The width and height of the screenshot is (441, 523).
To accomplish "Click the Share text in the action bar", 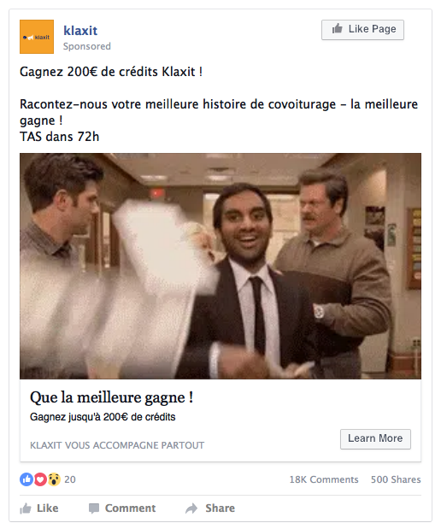I will pyautogui.click(x=220, y=508).
